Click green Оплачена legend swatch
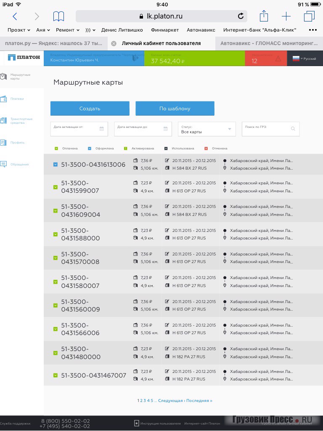 tap(56, 149)
